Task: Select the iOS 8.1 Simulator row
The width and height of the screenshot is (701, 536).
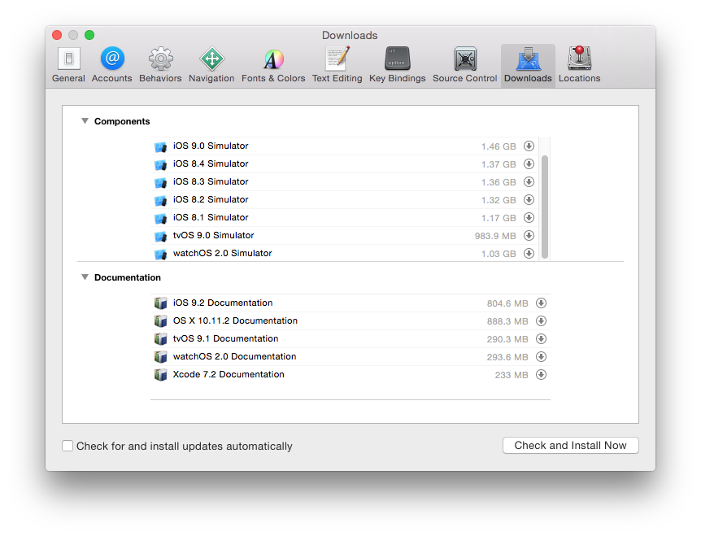Action: [x=344, y=218]
